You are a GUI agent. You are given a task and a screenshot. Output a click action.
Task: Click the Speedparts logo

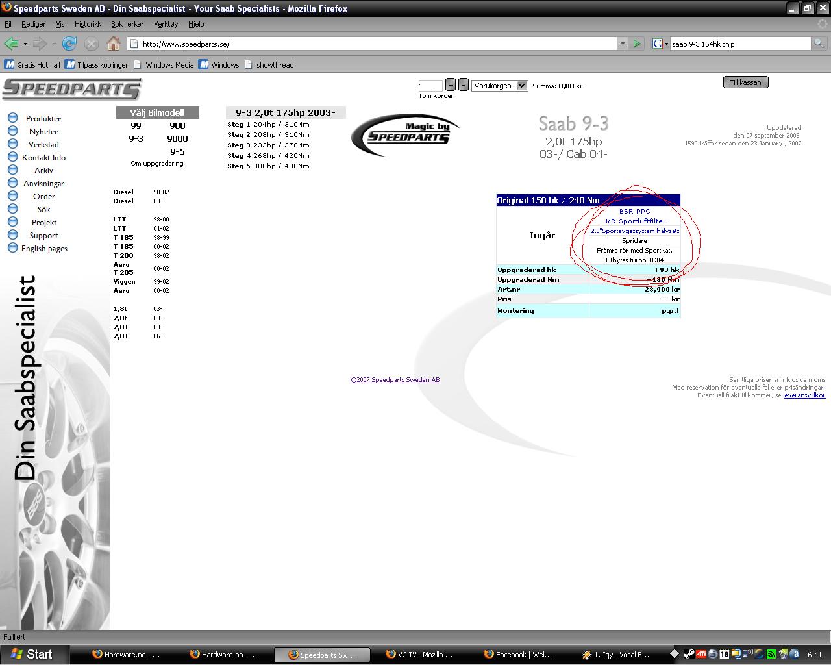(71, 89)
